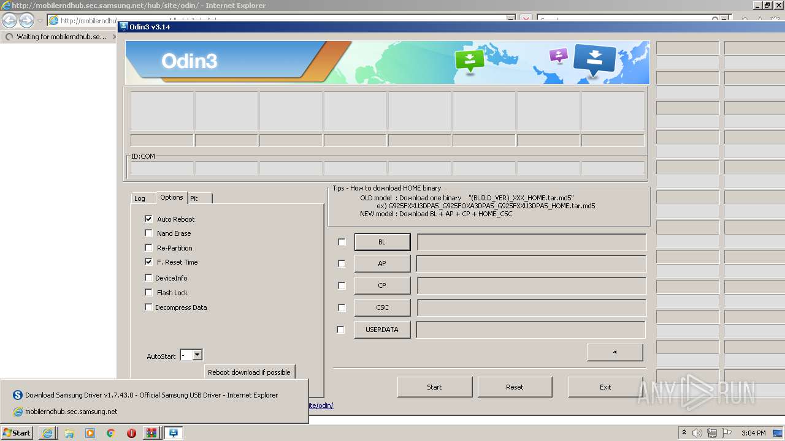Click the CSC file path field
785x441 pixels.
[x=532, y=307]
